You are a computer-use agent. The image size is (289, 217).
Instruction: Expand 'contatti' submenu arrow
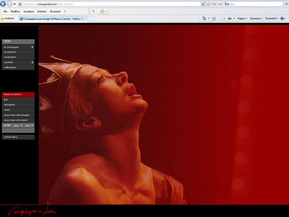[x=32, y=62]
